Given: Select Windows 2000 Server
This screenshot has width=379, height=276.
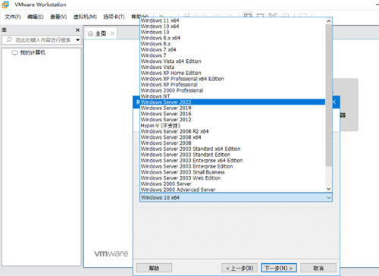Looking at the screenshot, I should [x=233, y=183].
